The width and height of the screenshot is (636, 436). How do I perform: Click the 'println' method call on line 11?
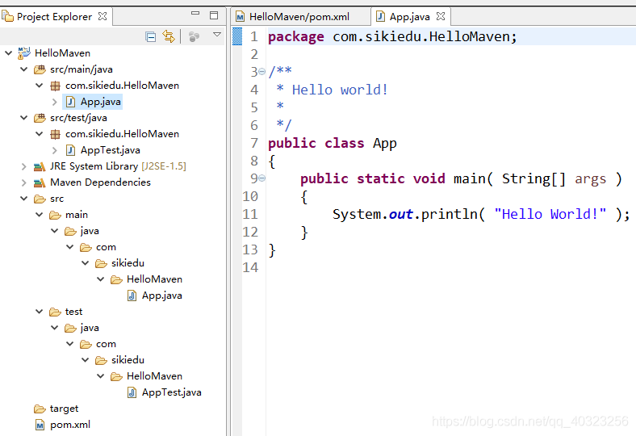(x=449, y=214)
